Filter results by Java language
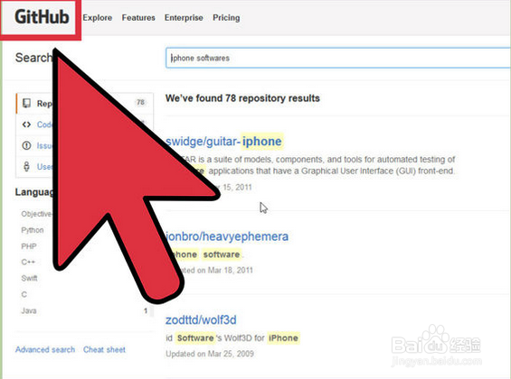Image resolution: width=511 pixels, height=379 pixels. [29, 310]
